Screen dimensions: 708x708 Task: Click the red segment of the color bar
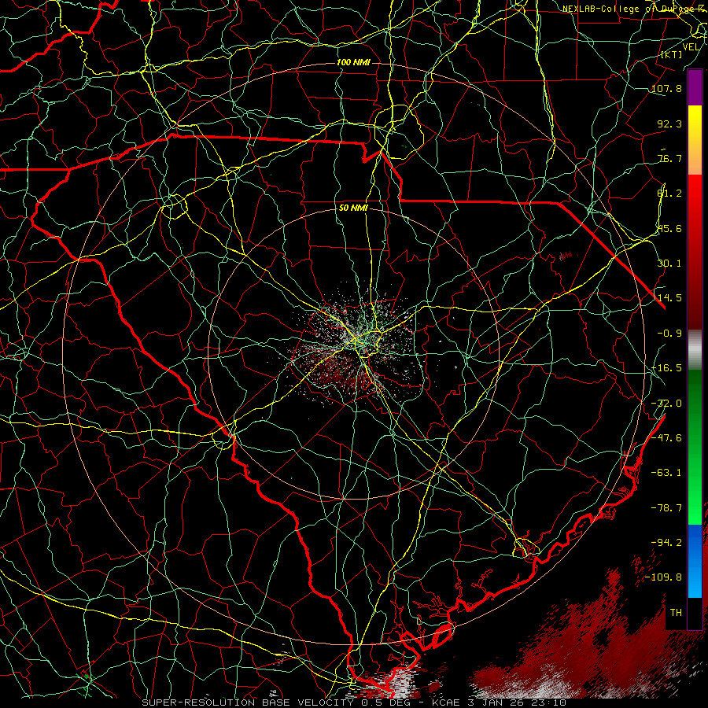tap(695, 252)
